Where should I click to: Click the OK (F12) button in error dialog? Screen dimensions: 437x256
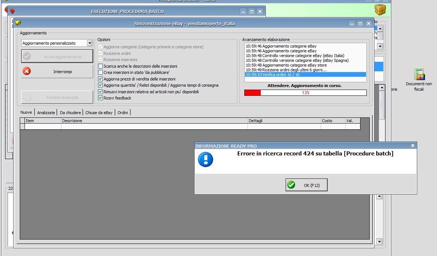point(306,185)
